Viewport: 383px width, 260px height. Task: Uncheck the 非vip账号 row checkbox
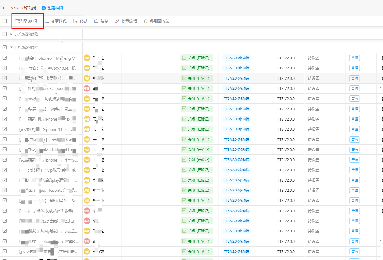point(5,170)
